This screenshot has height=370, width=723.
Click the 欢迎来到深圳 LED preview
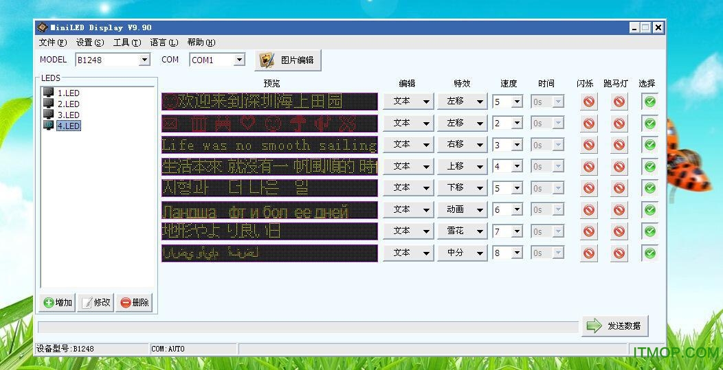(269, 102)
